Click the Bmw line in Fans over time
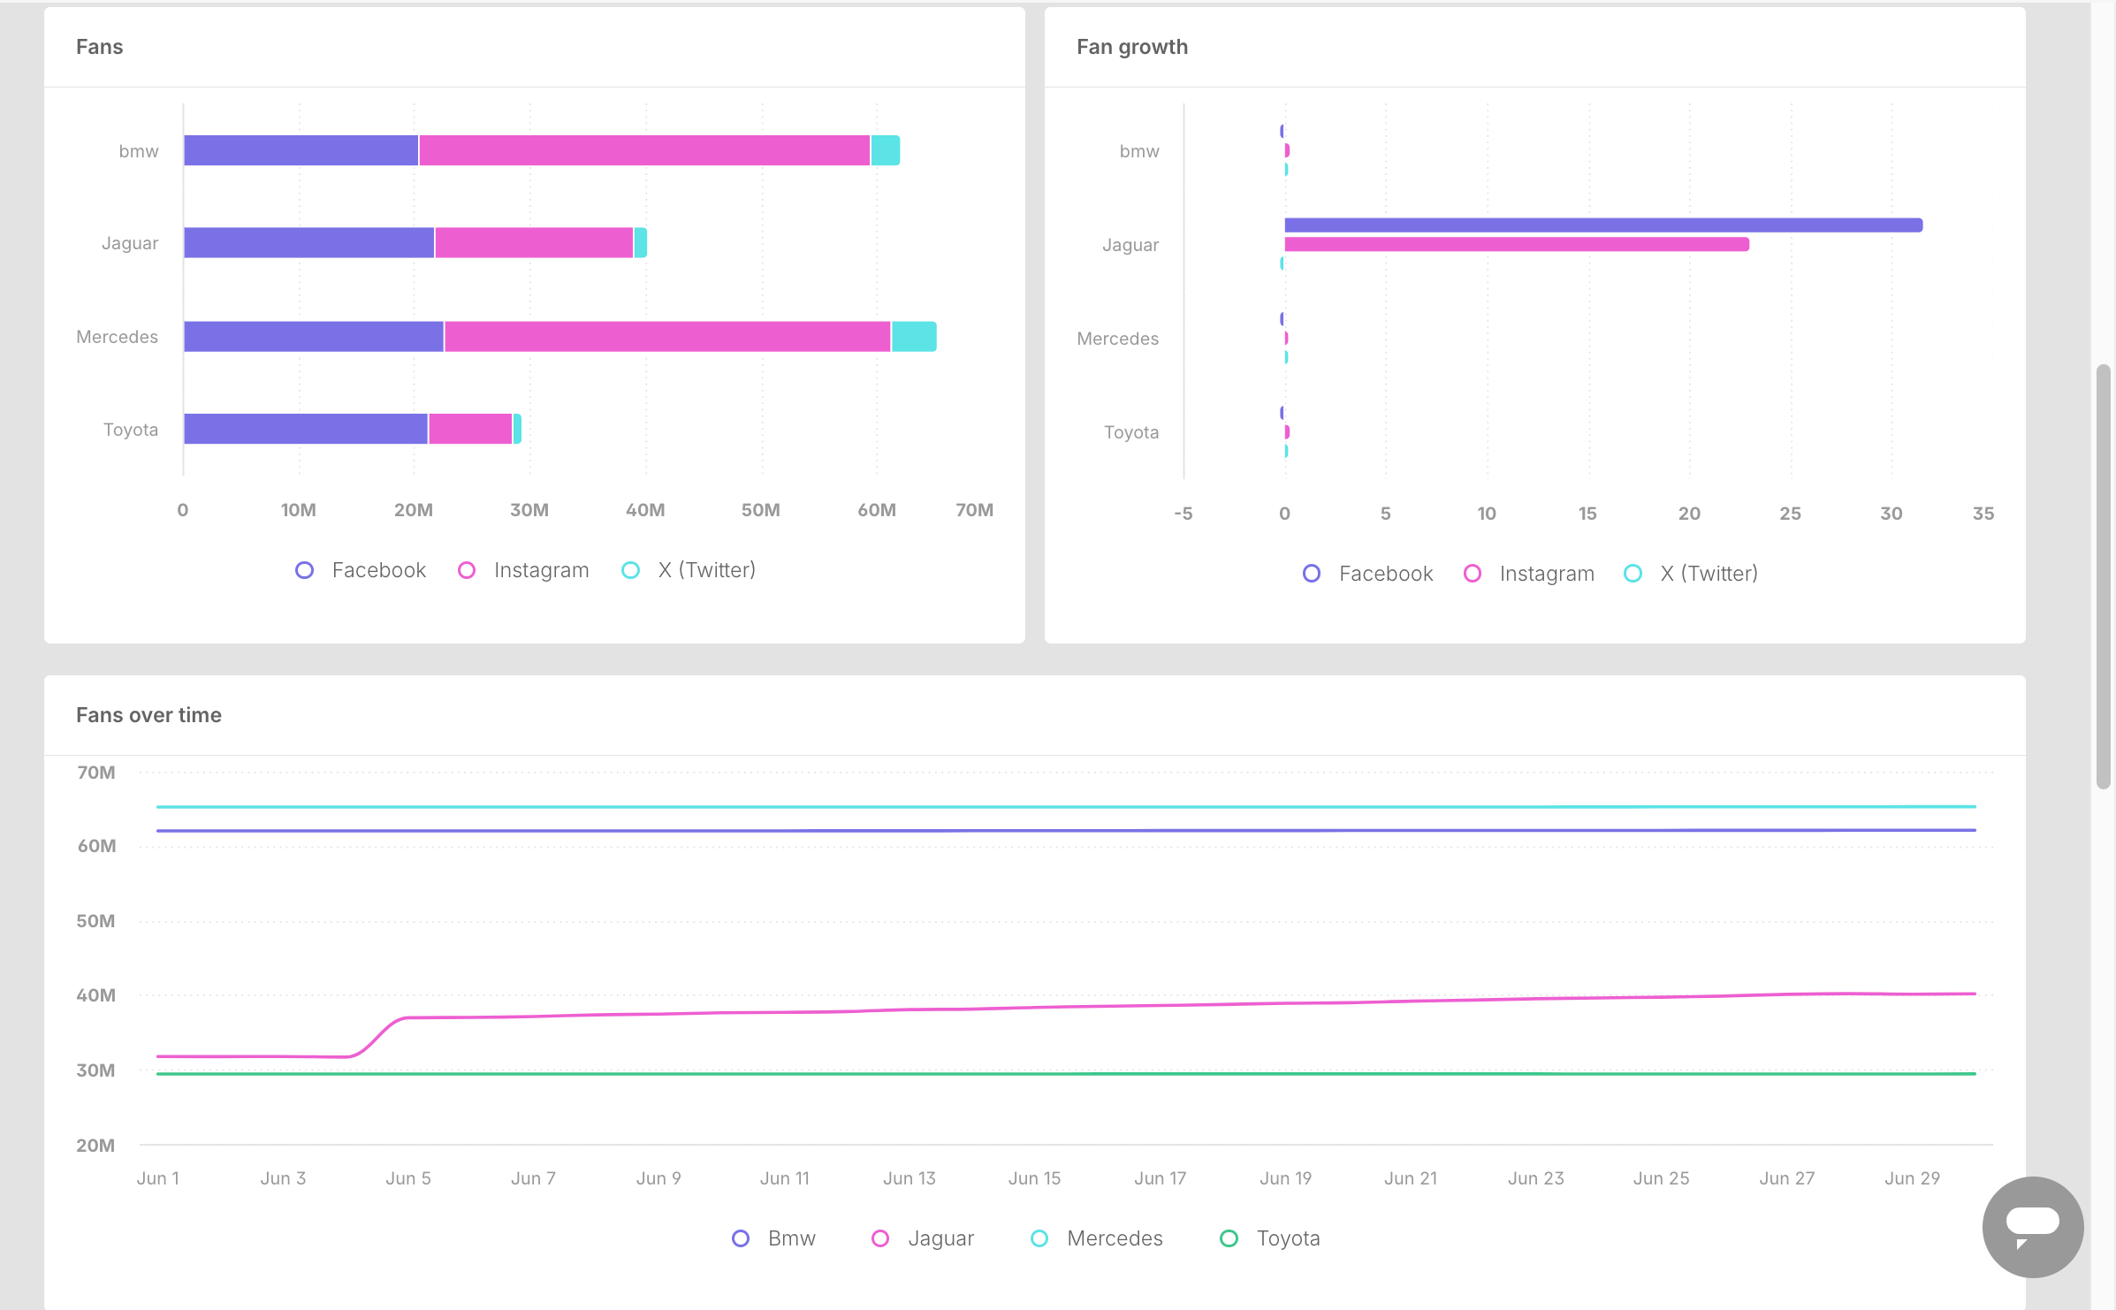 (1066, 831)
